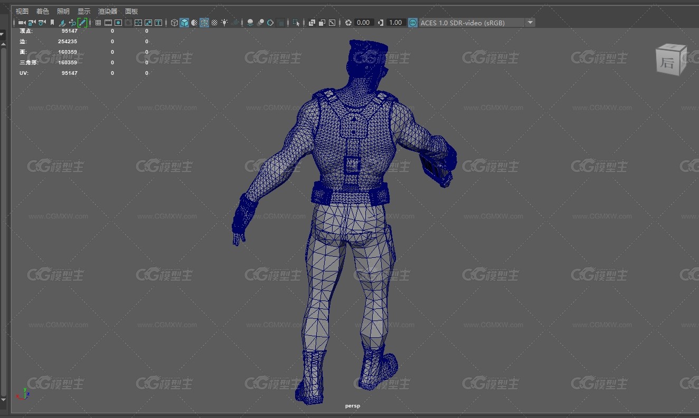The image size is (699, 418).
Task: Click the 后 view cube face
Action: (x=668, y=63)
